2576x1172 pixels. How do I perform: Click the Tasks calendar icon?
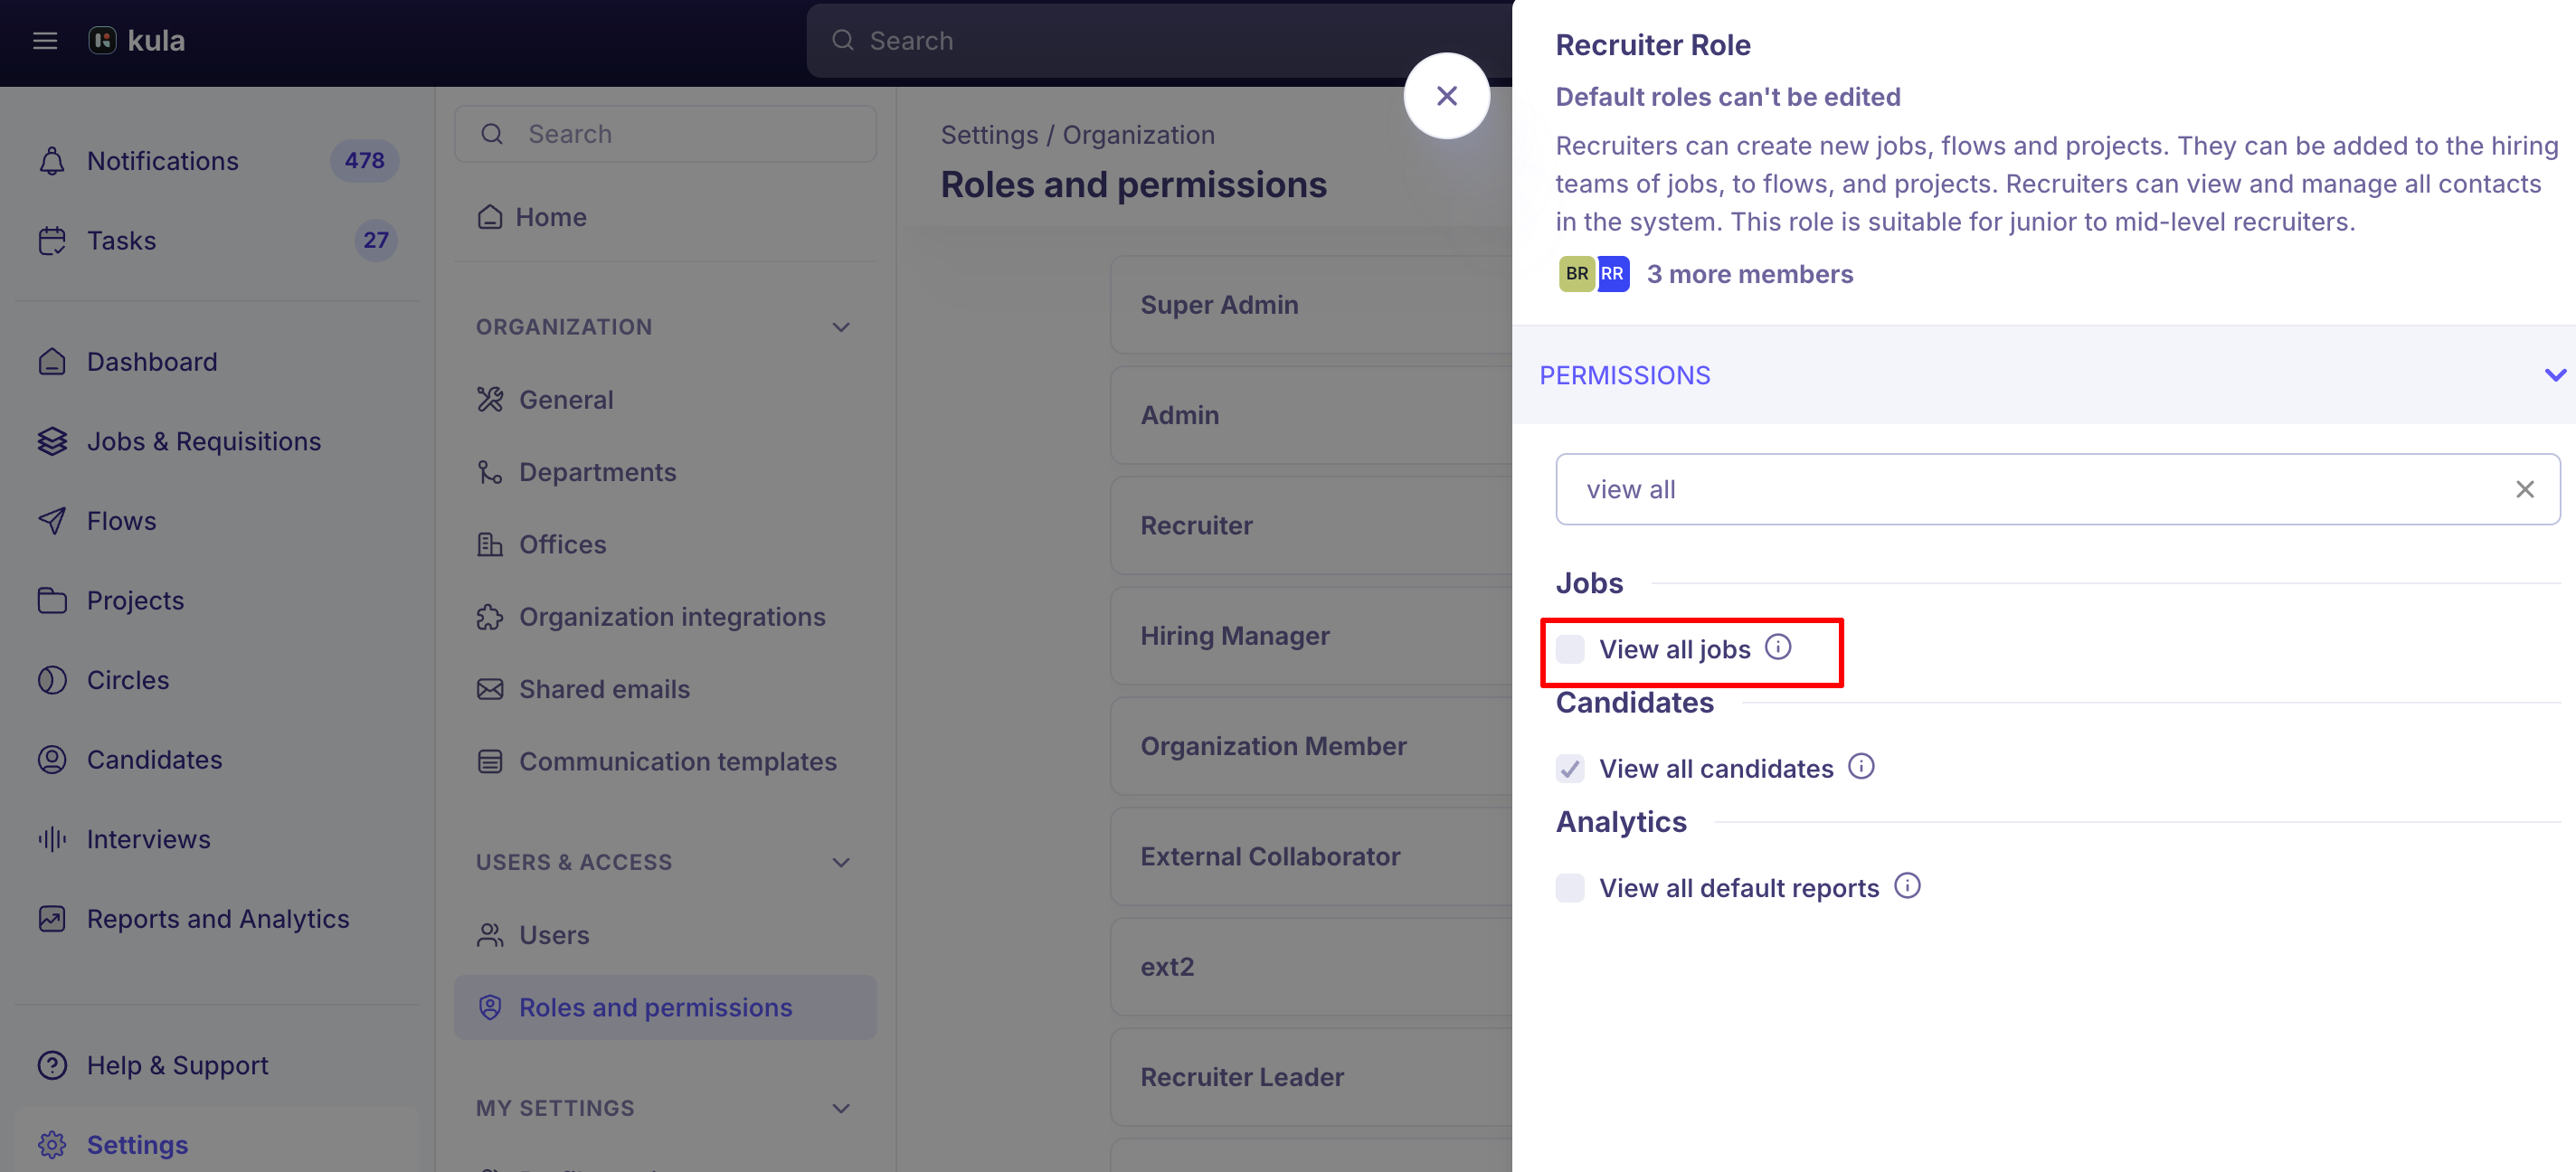(52, 241)
